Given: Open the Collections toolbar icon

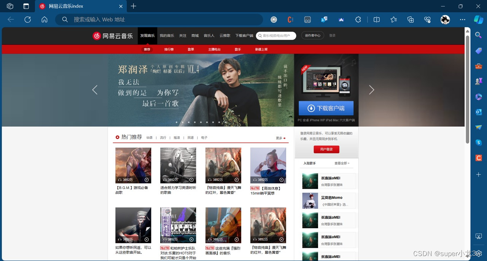Looking at the screenshot, I should tap(411, 19).
